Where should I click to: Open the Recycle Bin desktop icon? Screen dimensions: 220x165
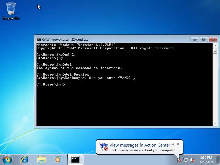pos(11,11)
